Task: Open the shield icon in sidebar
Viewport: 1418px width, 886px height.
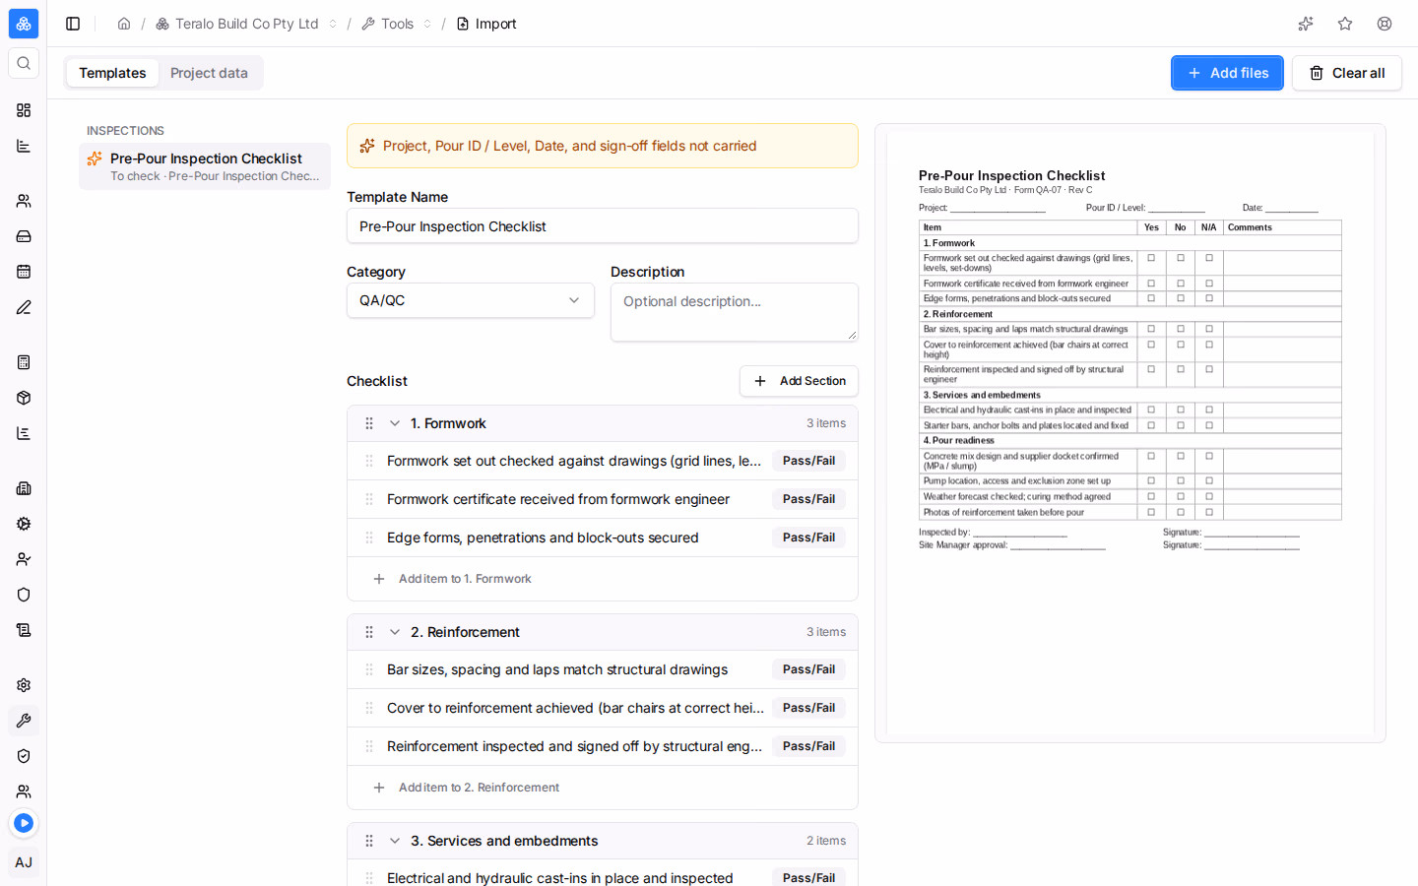Action: pyautogui.click(x=24, y=595)
